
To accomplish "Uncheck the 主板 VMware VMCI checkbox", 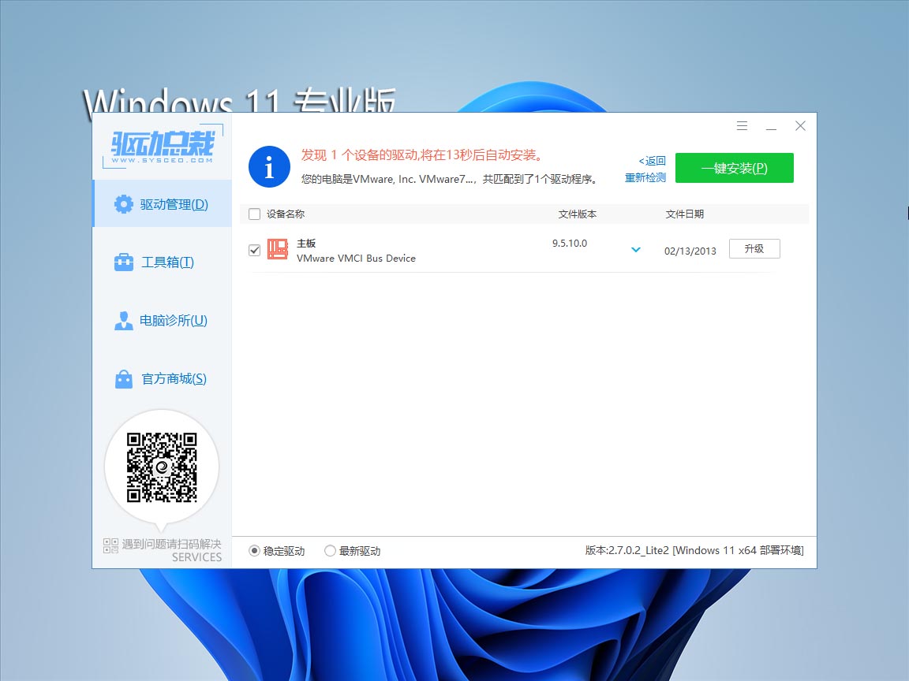I will tap(254, 250).
